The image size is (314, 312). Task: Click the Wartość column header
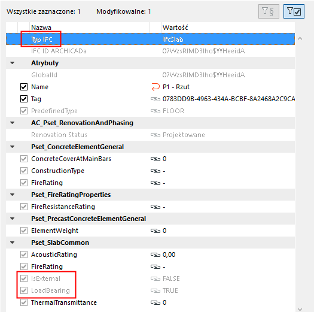point(228,28)
